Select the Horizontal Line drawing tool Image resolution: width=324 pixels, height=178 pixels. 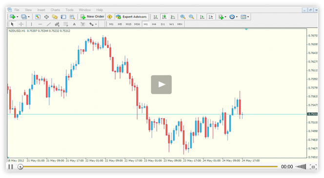coord(40,24)
